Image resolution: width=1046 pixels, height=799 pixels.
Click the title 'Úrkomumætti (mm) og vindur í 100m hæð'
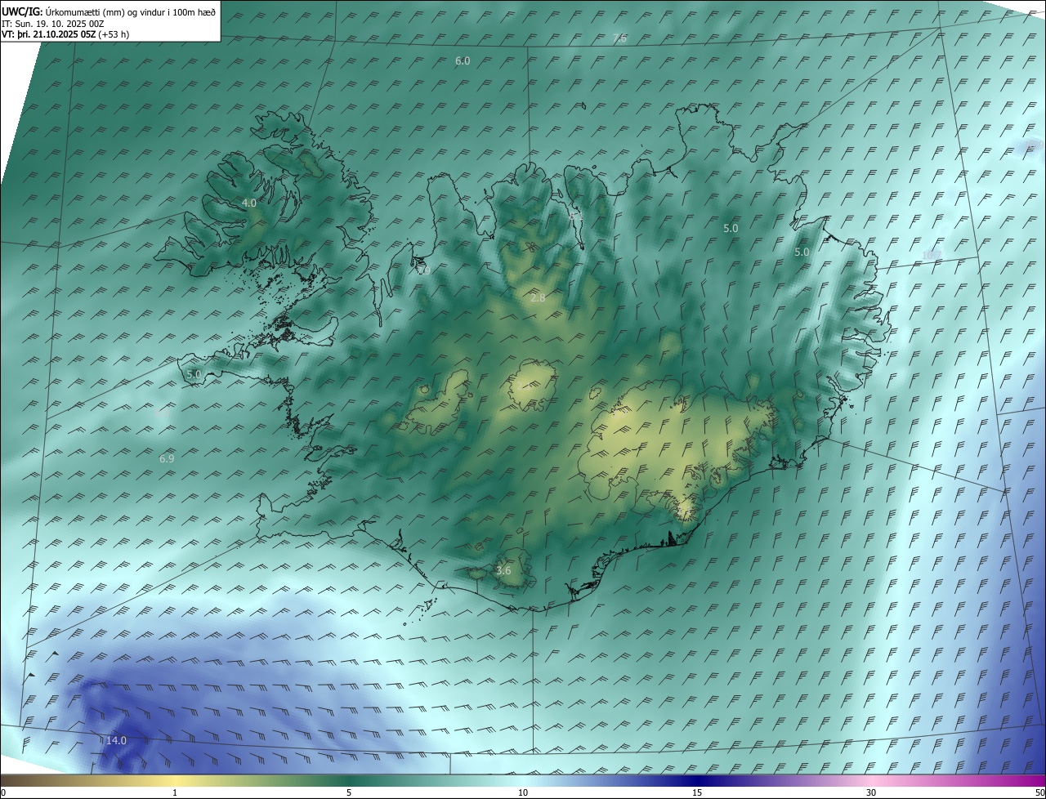point(131,11)
